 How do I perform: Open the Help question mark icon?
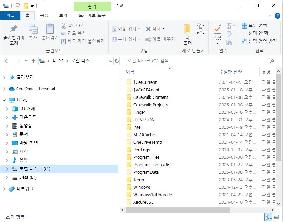pos(277,16)
